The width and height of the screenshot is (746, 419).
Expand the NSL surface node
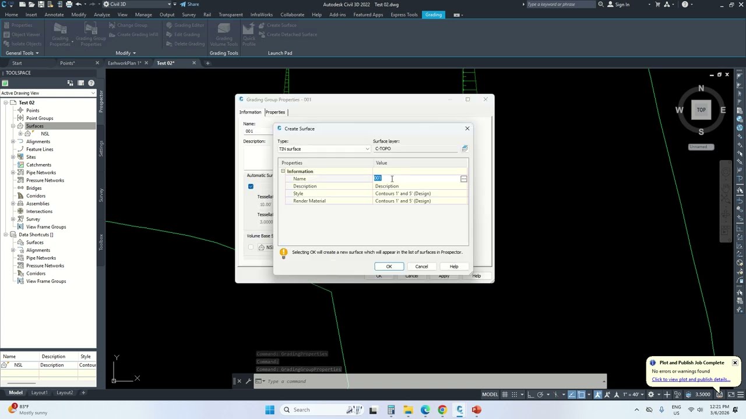coord(20,134)
